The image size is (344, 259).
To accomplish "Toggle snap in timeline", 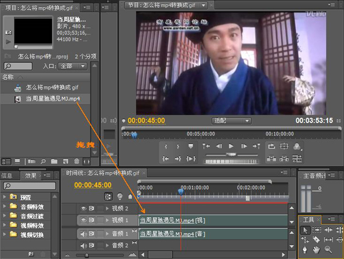I will pos(108,197).
